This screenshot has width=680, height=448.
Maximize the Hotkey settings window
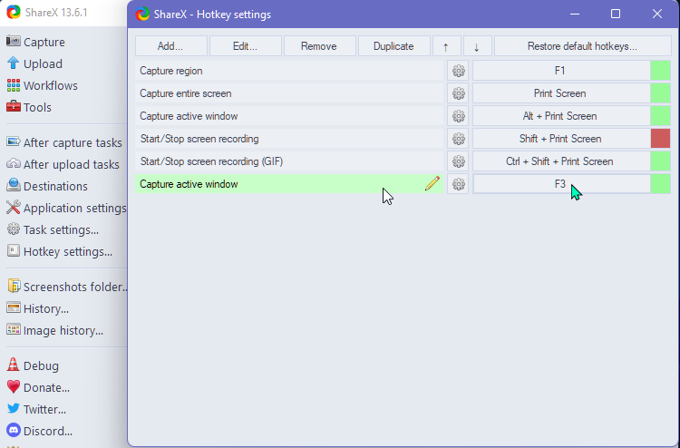616,14
